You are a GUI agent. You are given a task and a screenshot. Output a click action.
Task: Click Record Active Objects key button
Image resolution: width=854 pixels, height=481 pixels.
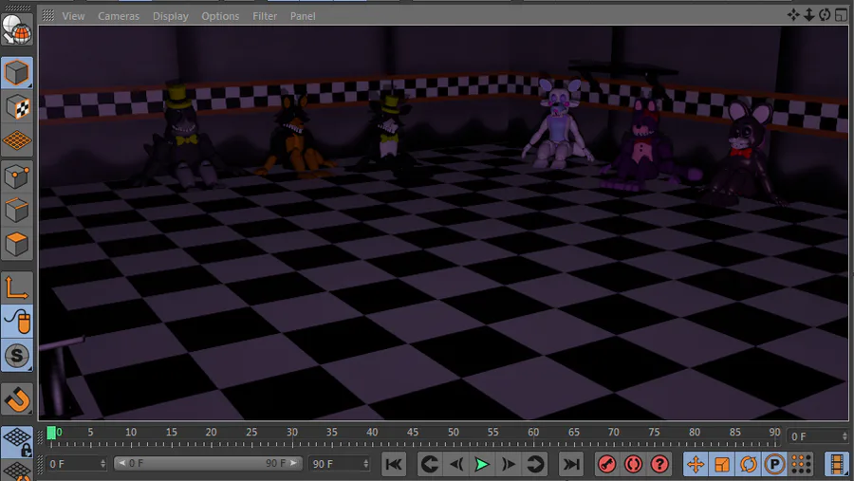[606, 464]
